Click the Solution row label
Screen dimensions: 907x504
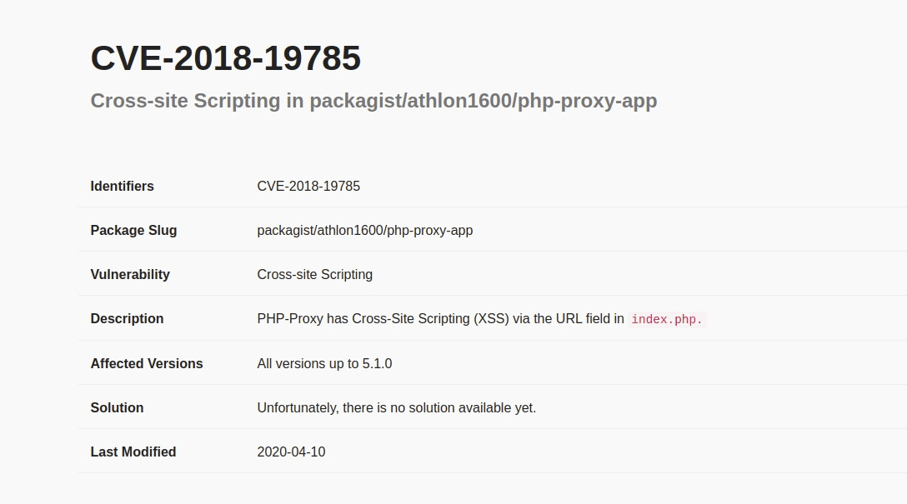pyautogui.click(x=117, y=407)
